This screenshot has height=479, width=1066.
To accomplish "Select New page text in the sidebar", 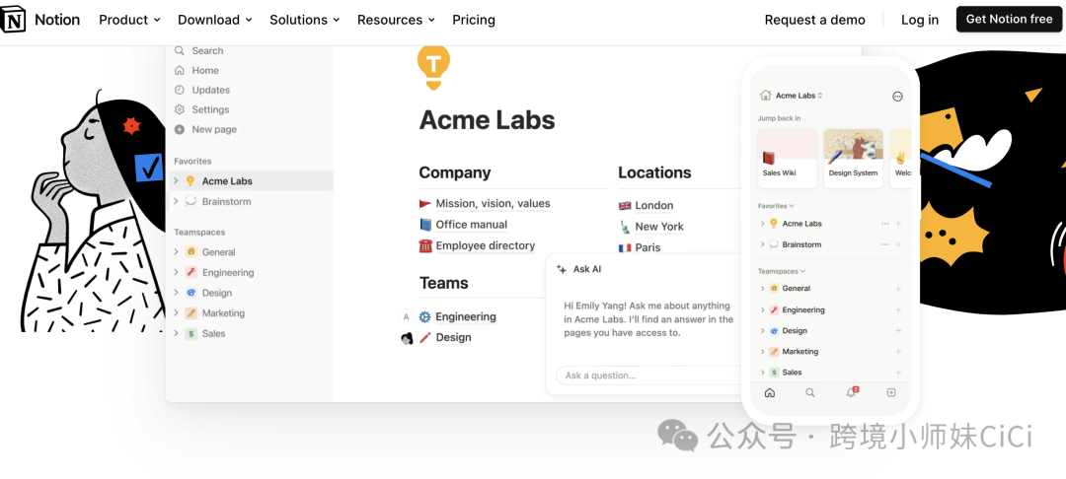I will click(214, 129).
